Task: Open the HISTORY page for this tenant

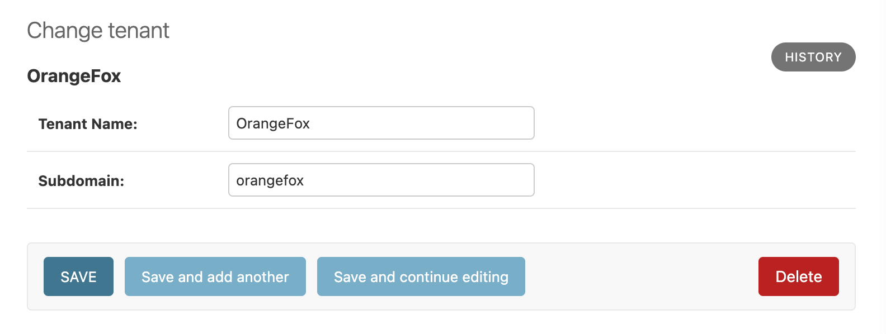Action: tap(813, 57)
